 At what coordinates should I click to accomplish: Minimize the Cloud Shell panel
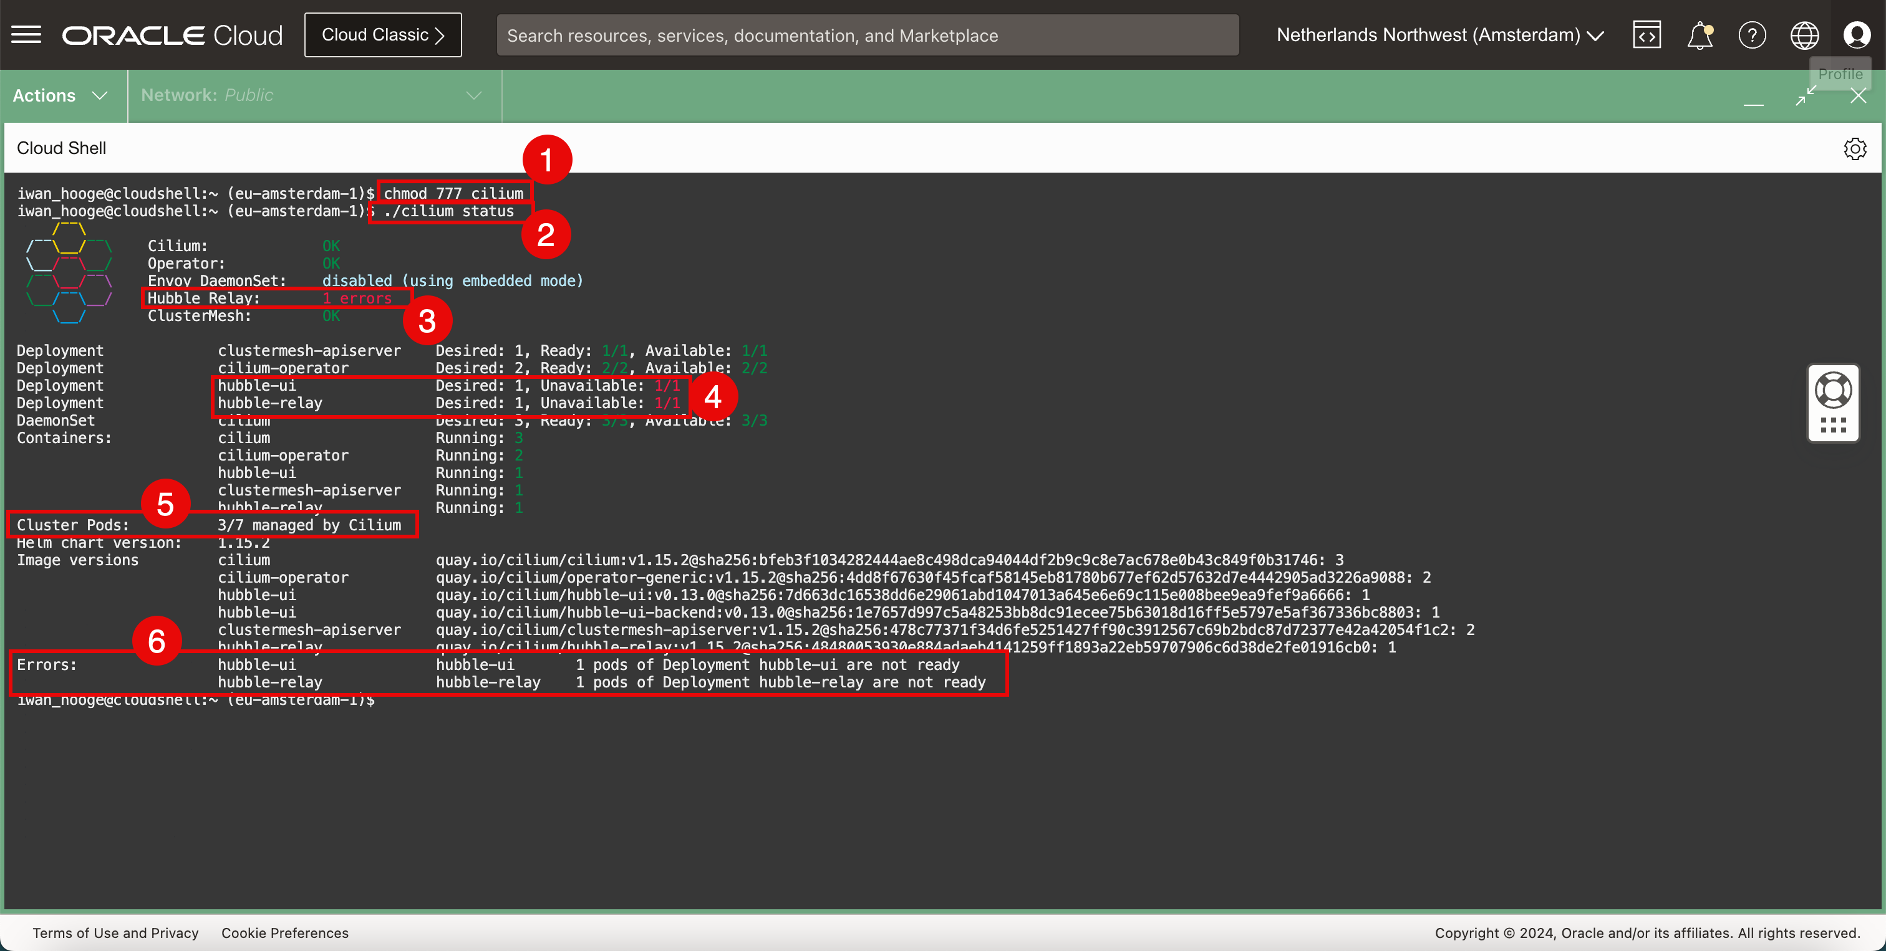point(1754,95)
